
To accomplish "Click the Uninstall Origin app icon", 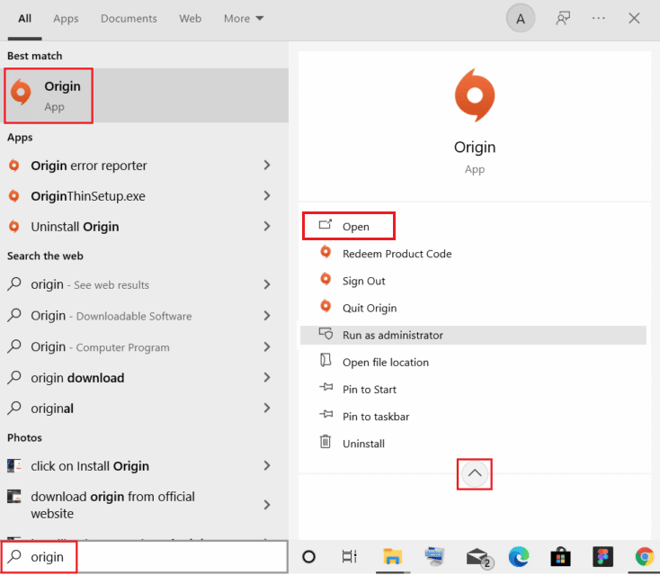I will (x=13, y=227).
